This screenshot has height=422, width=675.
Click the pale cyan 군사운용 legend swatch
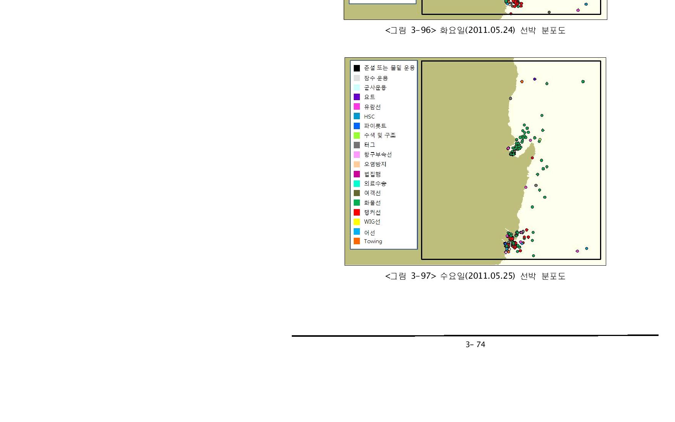coord(357,88)
